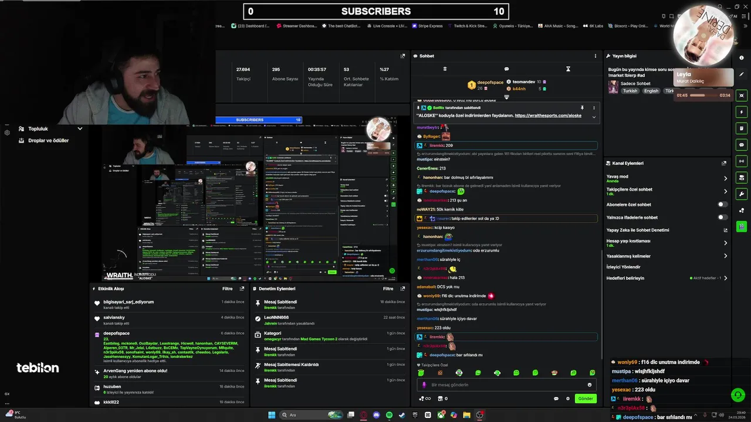Screen dimensions: 751x422
Task: Expand the Topluluk sidebar section
Action: [x=50, y=128]
